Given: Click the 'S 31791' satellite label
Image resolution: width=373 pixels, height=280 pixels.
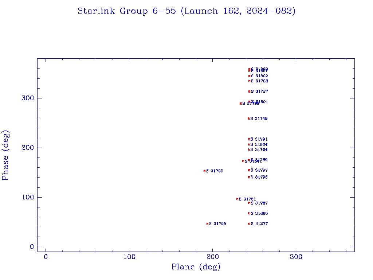Looking at the screenshot, I should [x=259, y=139].
